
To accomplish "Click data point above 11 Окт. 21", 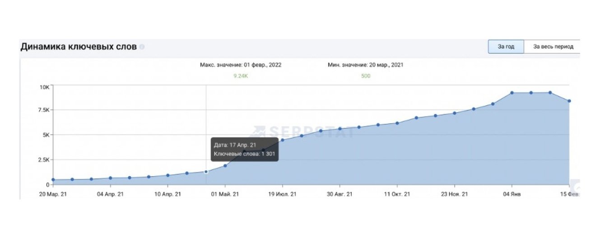I will (397, 123).
